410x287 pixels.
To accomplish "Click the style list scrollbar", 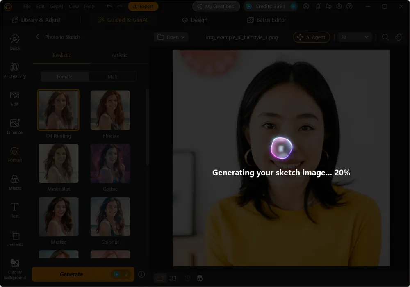I will pyautogui.click(x=147, y=127).
